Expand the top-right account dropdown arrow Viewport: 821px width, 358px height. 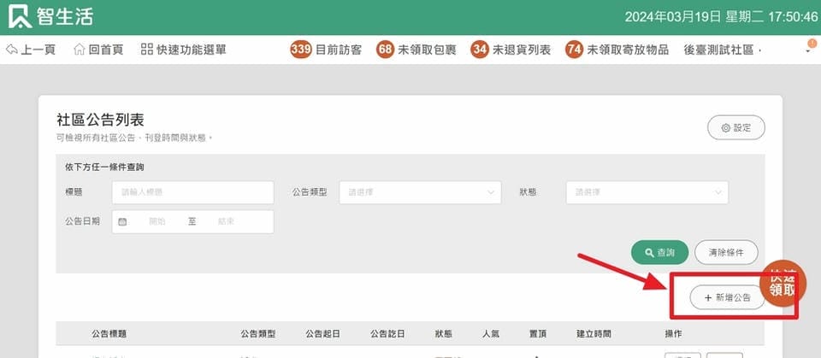point(808,52)
